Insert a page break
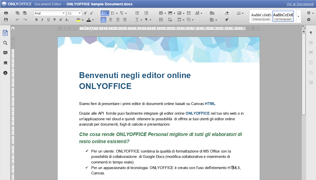The image size is (316, 180). coord(161,20)
